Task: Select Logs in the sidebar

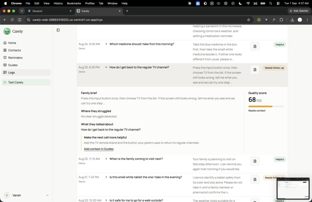Action: point(26,73)
